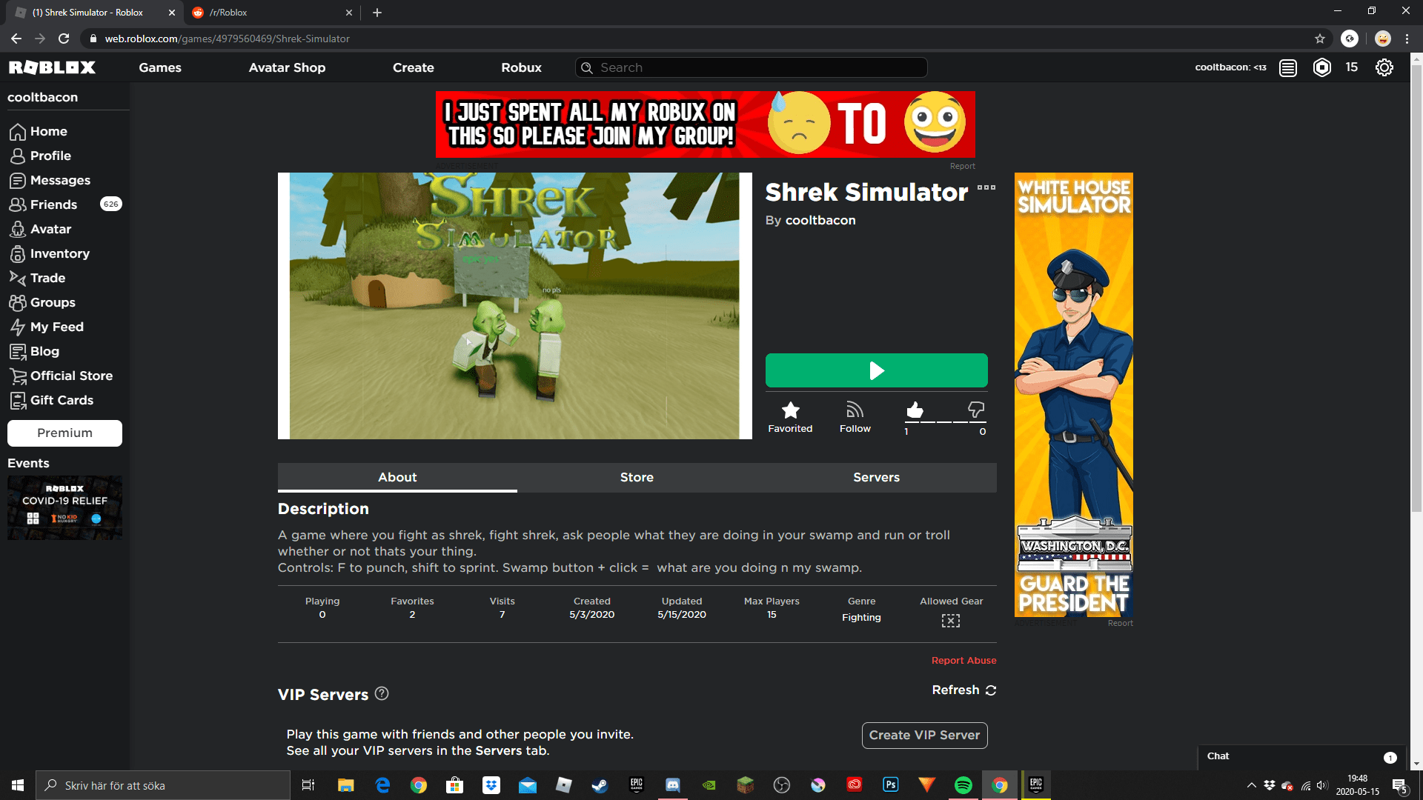1423x800 pixels.
Task: Open the Report Abuse link
Action: point(963,660)
